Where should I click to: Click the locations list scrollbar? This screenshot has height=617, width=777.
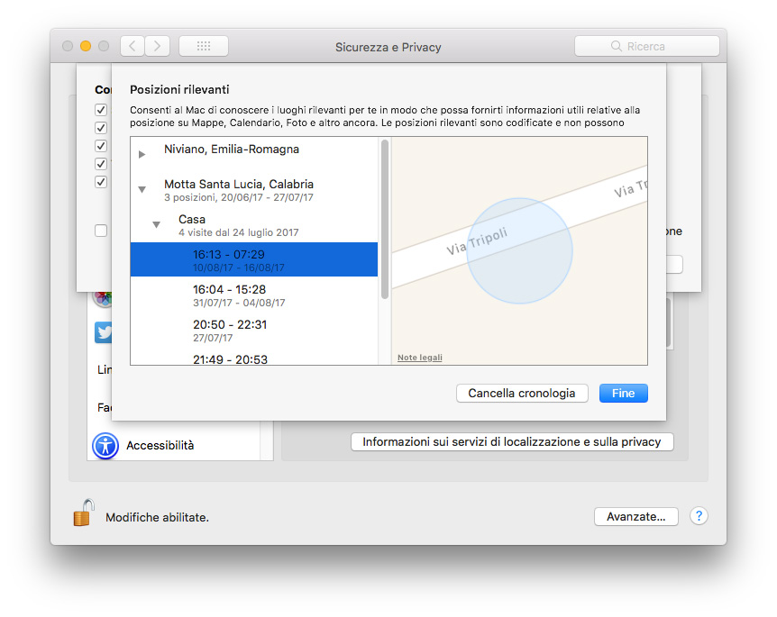pos(385,220)
